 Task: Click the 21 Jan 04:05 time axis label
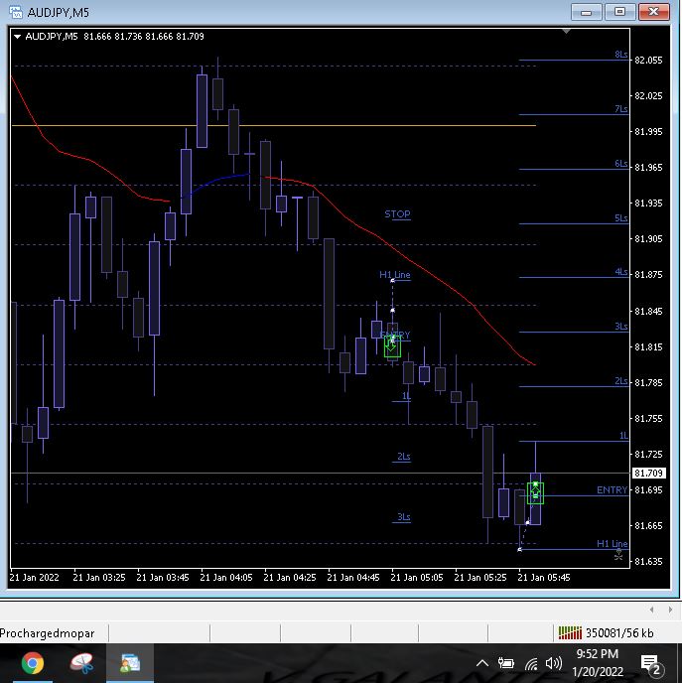(226, 577)
